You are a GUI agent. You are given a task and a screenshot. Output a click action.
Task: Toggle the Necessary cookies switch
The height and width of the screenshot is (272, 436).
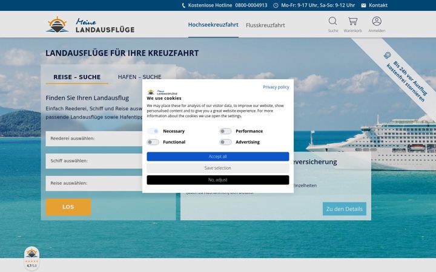tap(153, 131)
